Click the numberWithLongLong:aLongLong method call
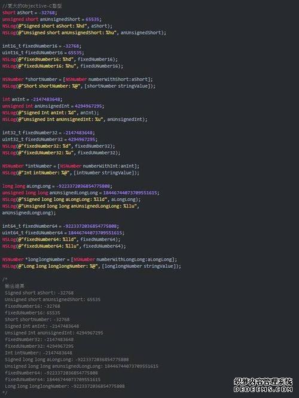 (x=135, y=259)
